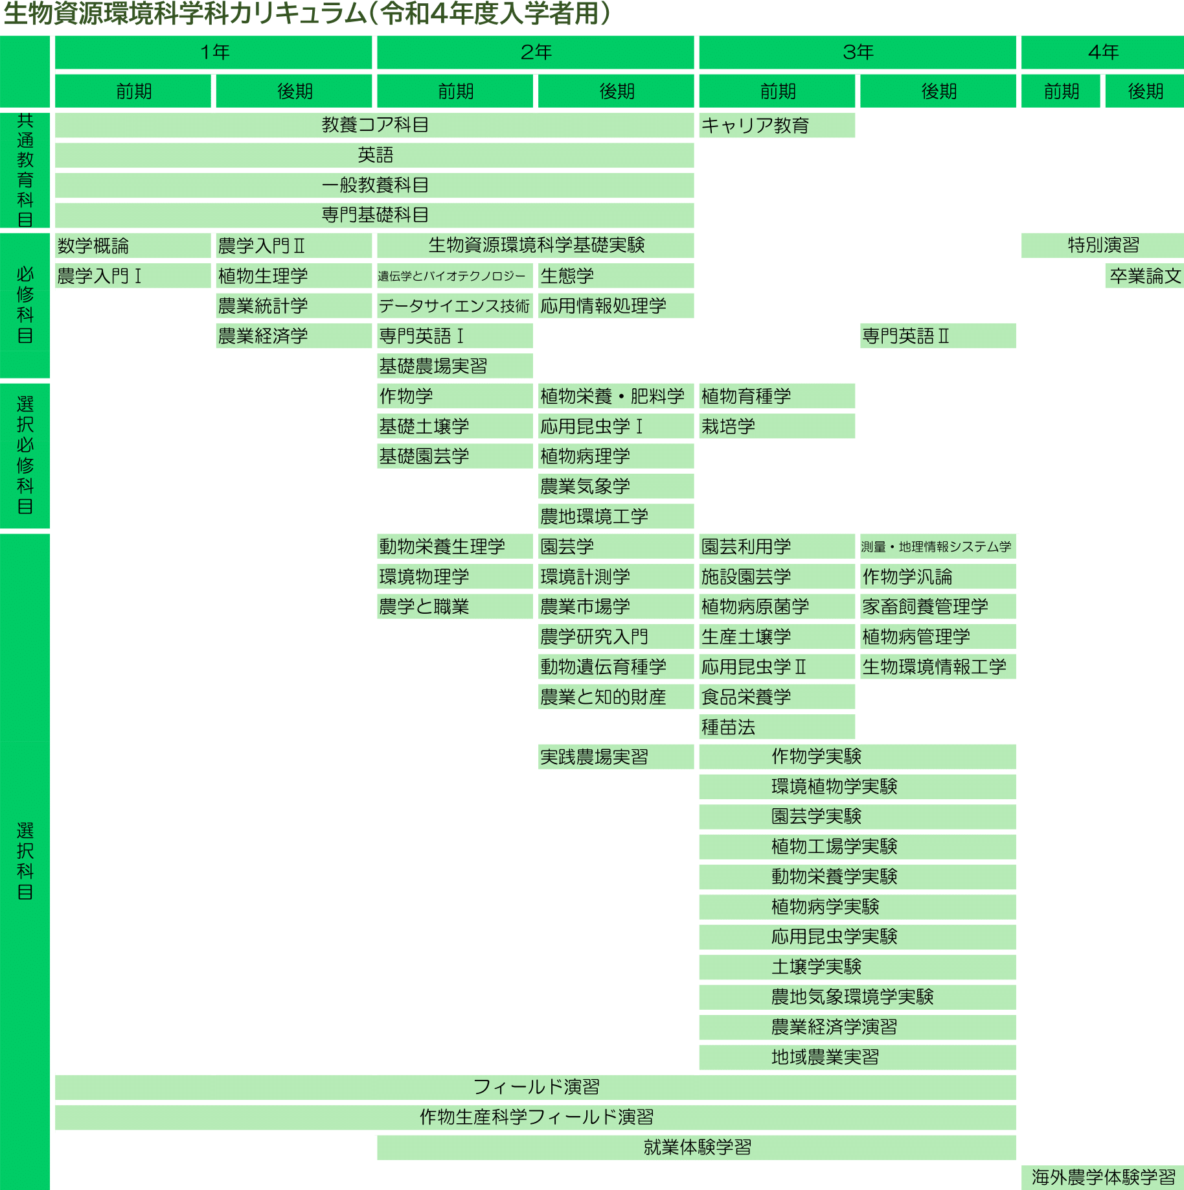The height and width of the screenshot is (1190, 1184).
Task: Click the 農業経済学 cell
Action: pos(294,336)
